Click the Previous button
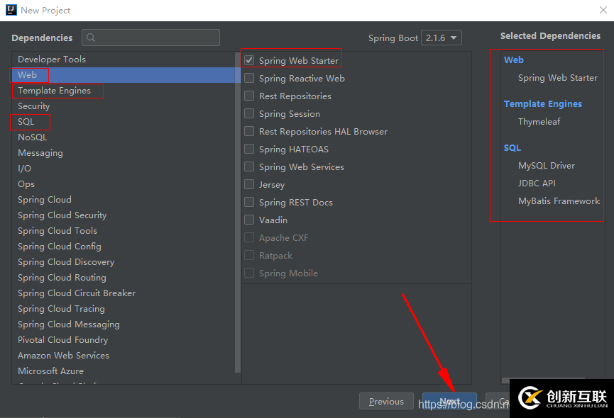The image size is (614, 418). click(x=386, y=401)
